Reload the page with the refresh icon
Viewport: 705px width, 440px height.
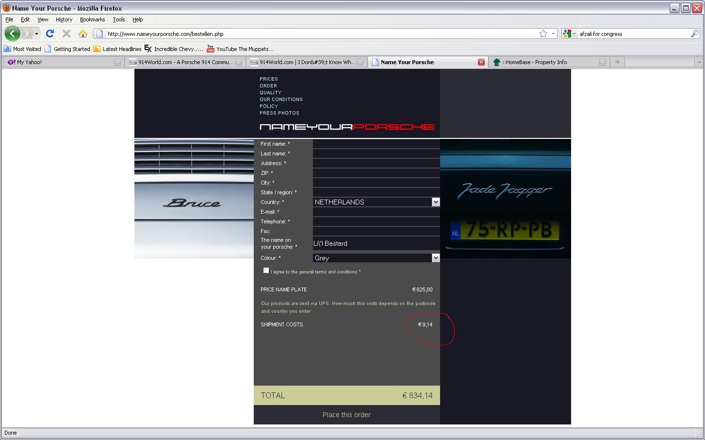coord(49,34)
